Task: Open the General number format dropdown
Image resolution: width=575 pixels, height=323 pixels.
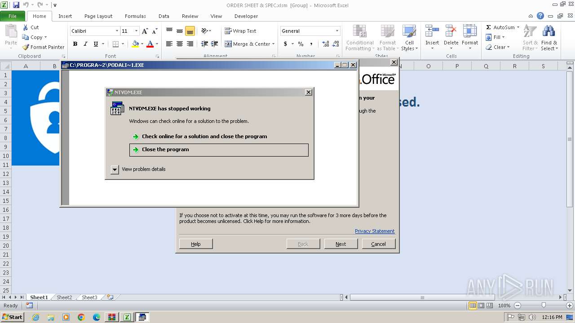Action: pos(337,31)
